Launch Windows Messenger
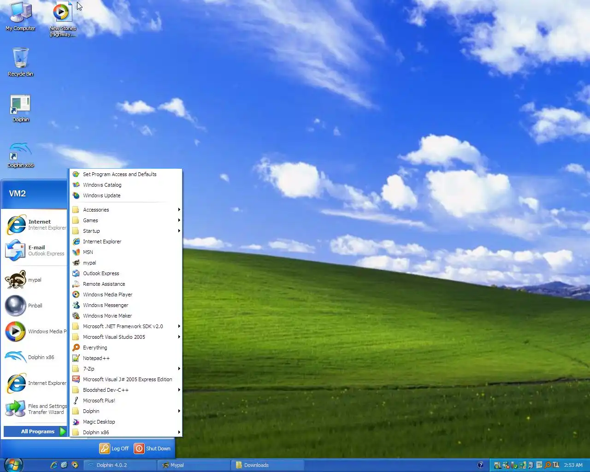 click(x=126, y=305)
